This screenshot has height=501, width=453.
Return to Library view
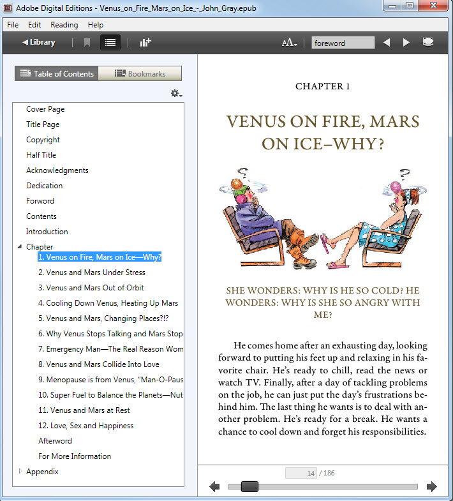tap(39, 43)
